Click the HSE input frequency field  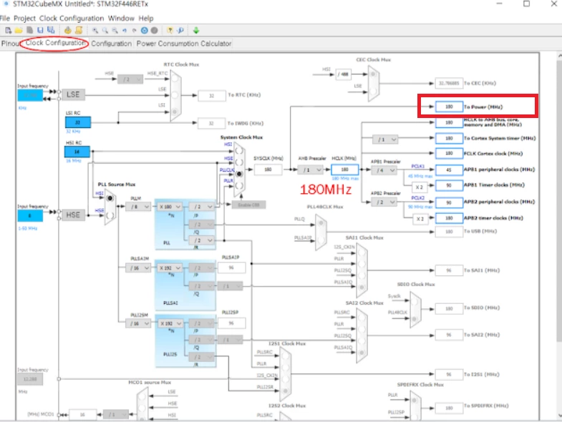pos(30,216)
